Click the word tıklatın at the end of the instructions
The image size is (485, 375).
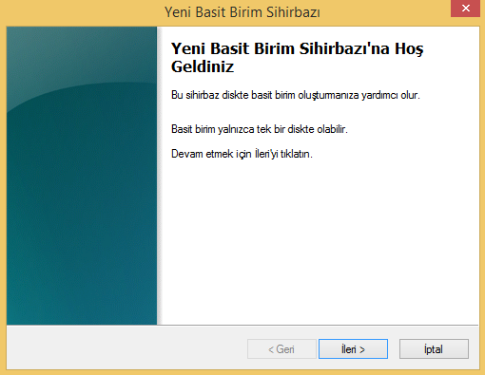297,154
